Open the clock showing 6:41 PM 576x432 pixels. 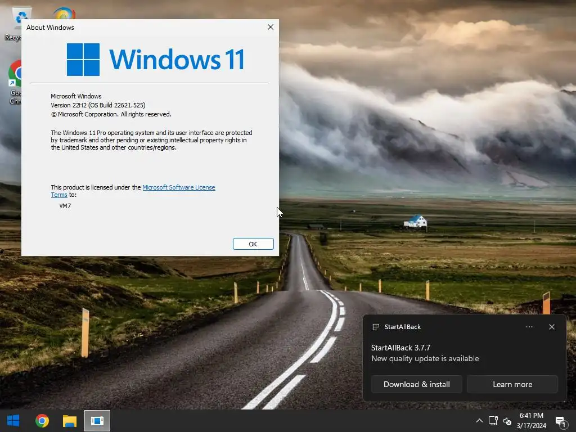point(531,416)
